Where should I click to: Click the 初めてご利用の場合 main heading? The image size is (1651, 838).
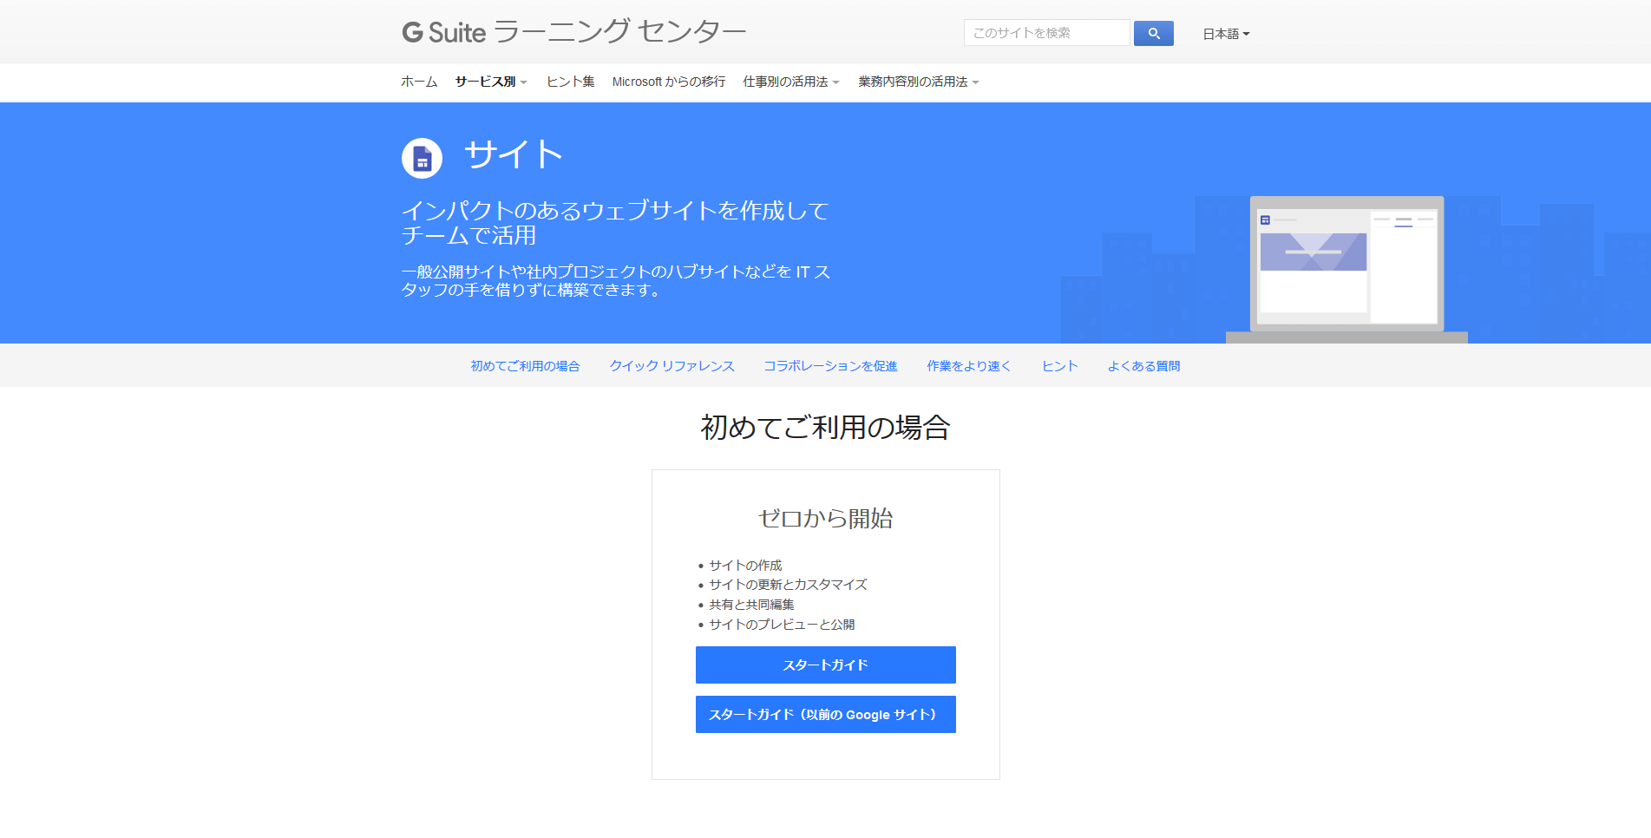tap(826, 427)
